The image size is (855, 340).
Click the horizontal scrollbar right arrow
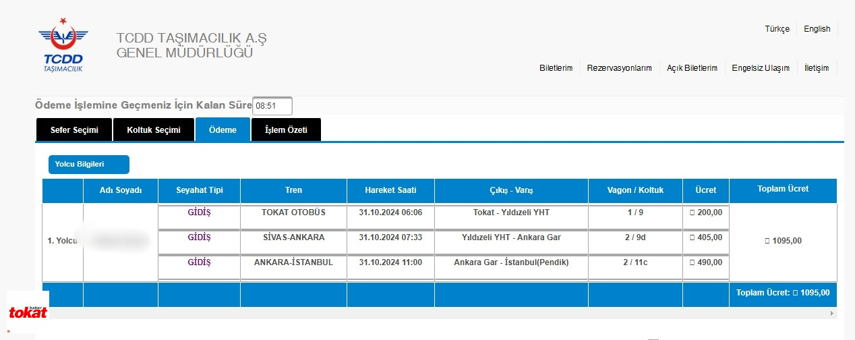(x=832, y=314)
